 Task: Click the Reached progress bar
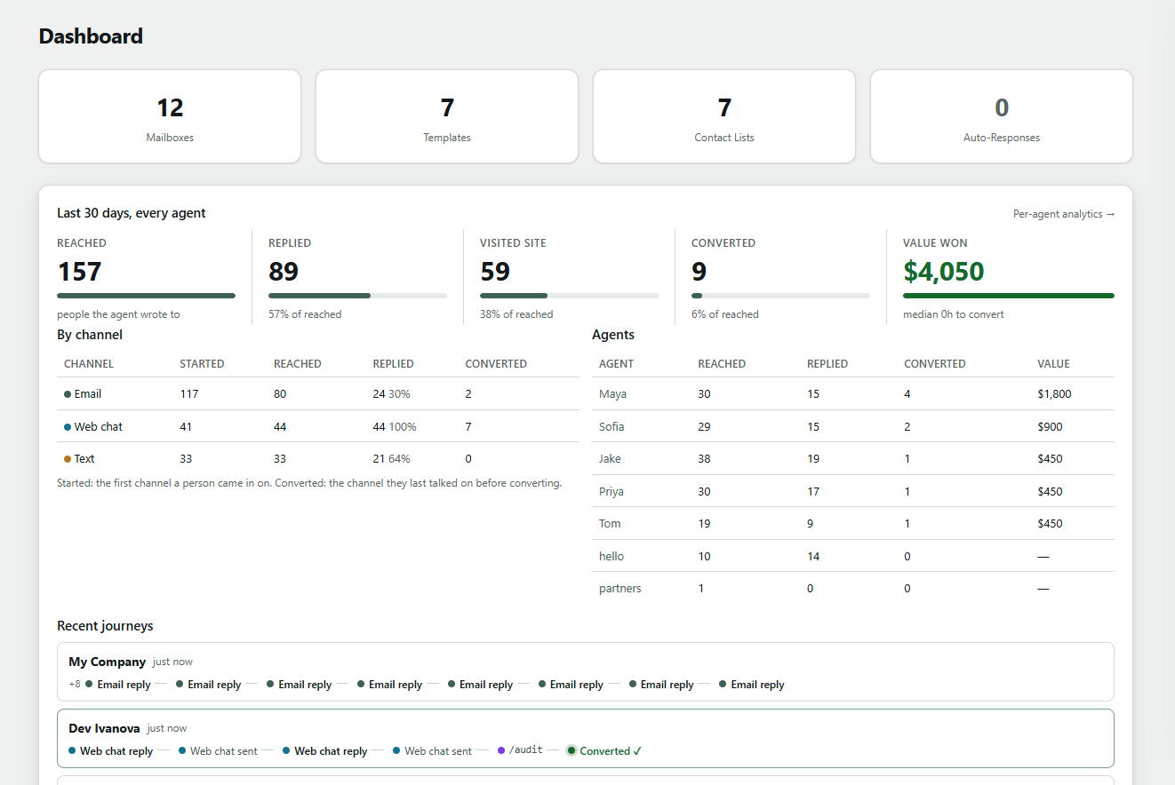point(146,296)
